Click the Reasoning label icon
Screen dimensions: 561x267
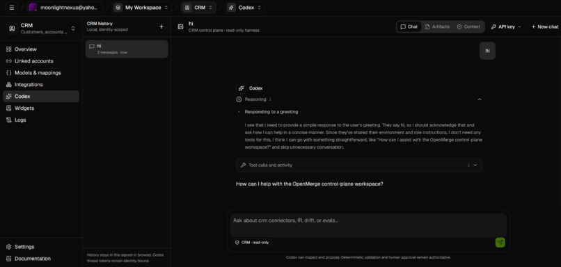239,99
